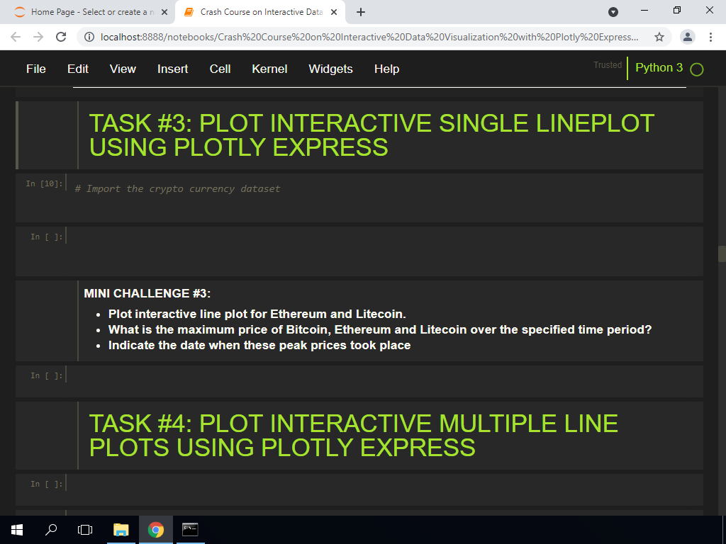This screenshot has height=544, width=726.
Task: Open Chrome three-dot menu
Action: tap(710, 37)
